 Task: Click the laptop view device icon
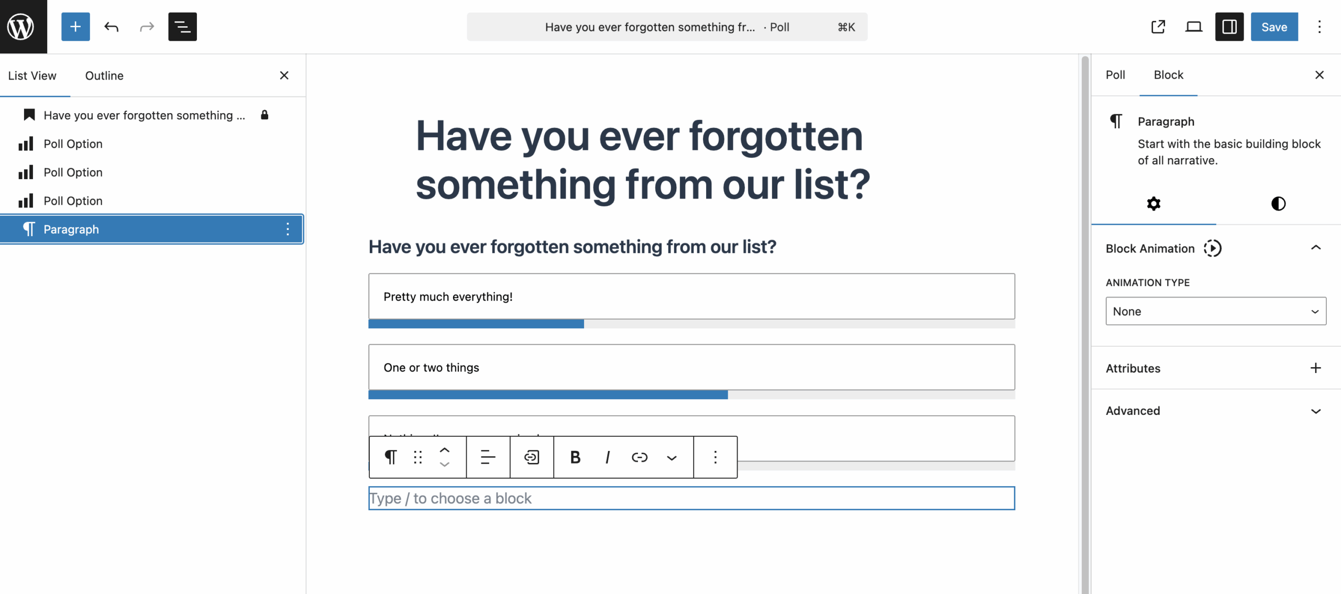point(1193,27)
